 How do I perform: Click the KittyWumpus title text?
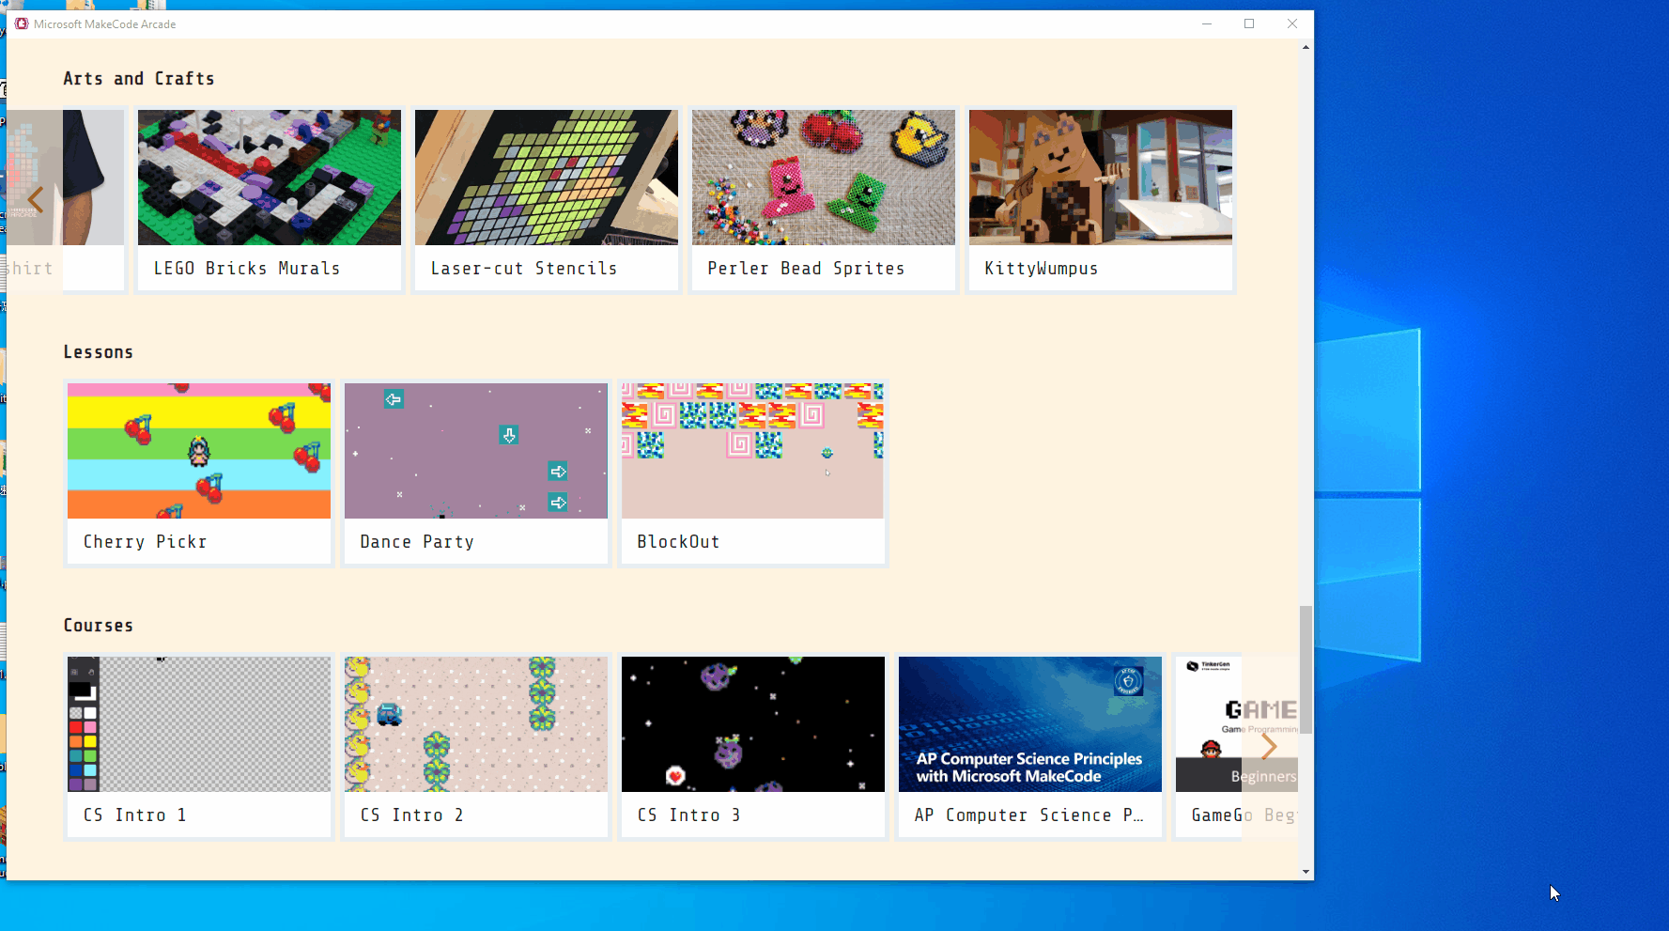[x=1042, y=269]
